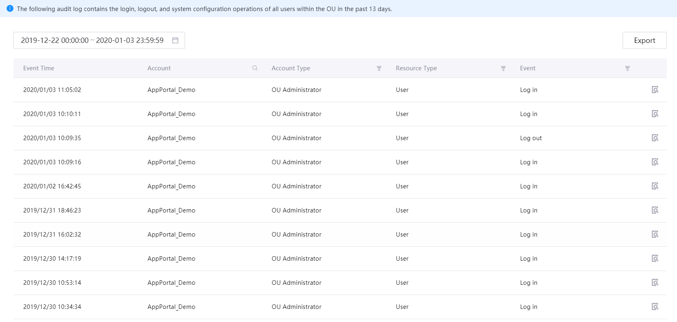
Task: Open the Account Type filter
Action: point(379,69)
